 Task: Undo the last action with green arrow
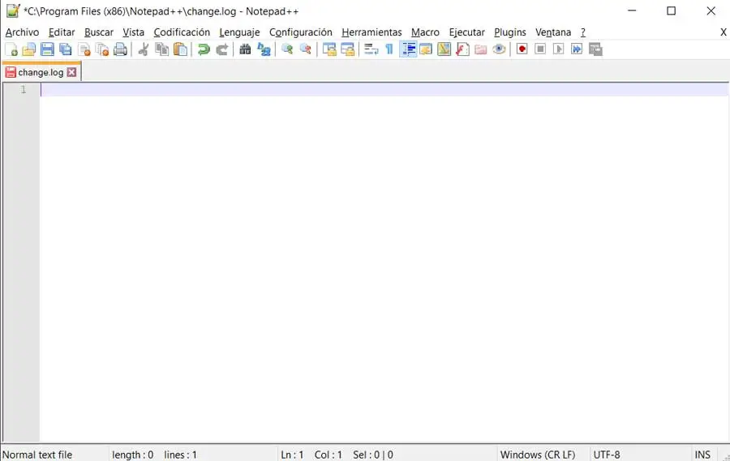[204, 49]
